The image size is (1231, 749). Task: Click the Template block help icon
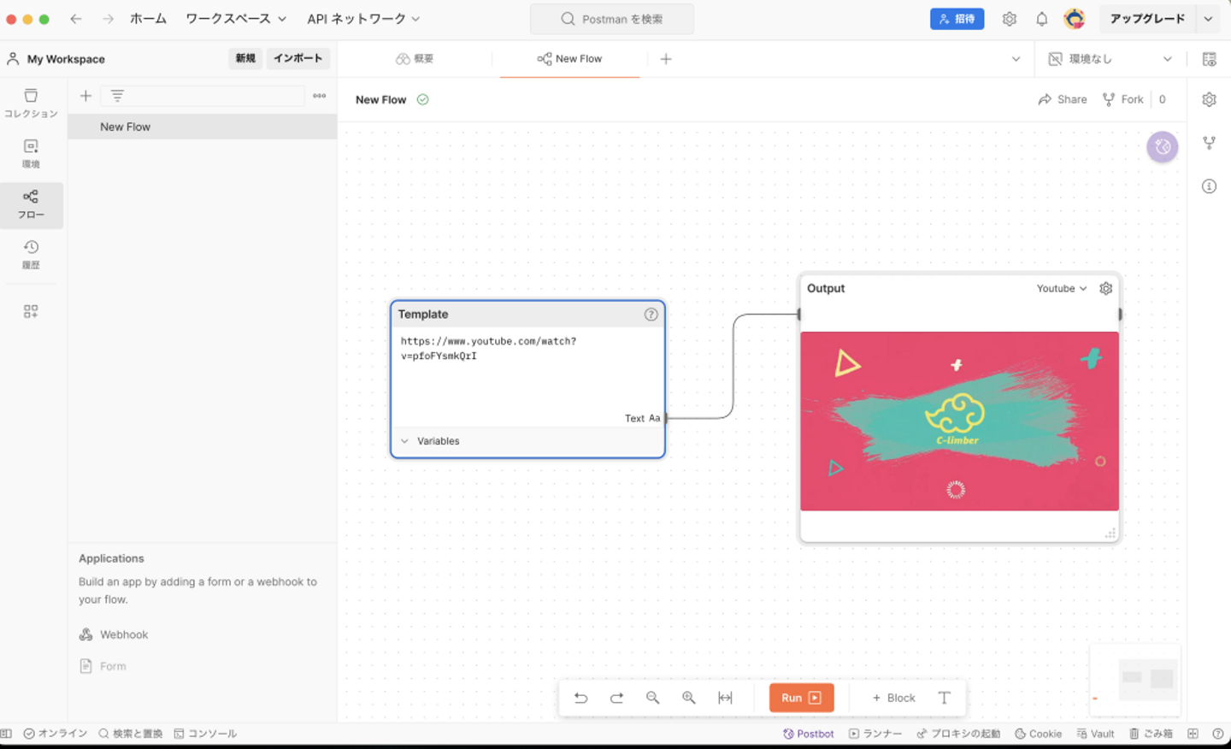tap(651, 315)
